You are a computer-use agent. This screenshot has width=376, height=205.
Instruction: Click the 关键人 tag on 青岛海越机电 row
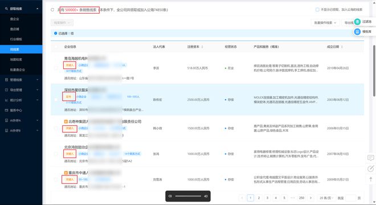(70, 65)
